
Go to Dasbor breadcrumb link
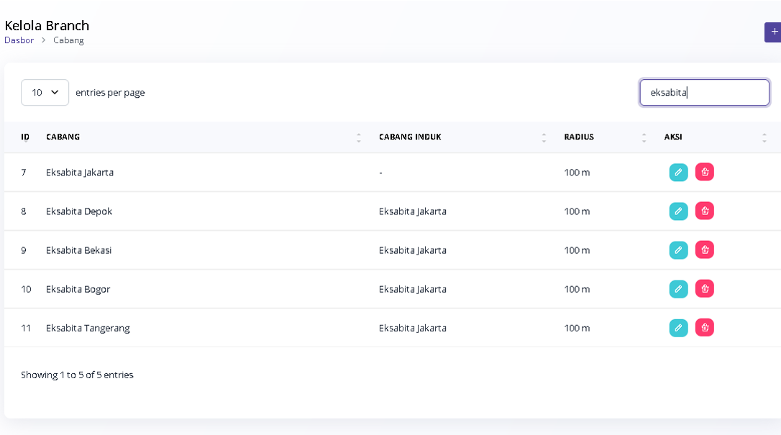tap(19, 40)
